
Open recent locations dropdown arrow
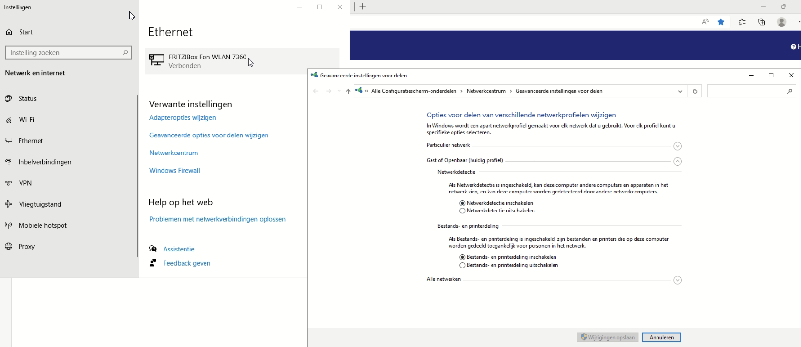(339, 91)
